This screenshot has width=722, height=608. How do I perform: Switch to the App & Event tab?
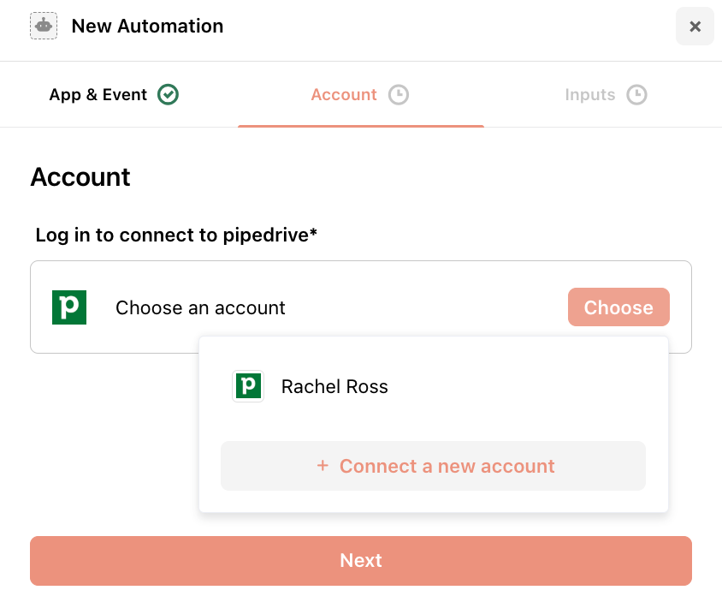(x=114, y=94)
